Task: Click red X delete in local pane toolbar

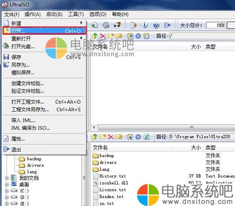Action: 111,137
